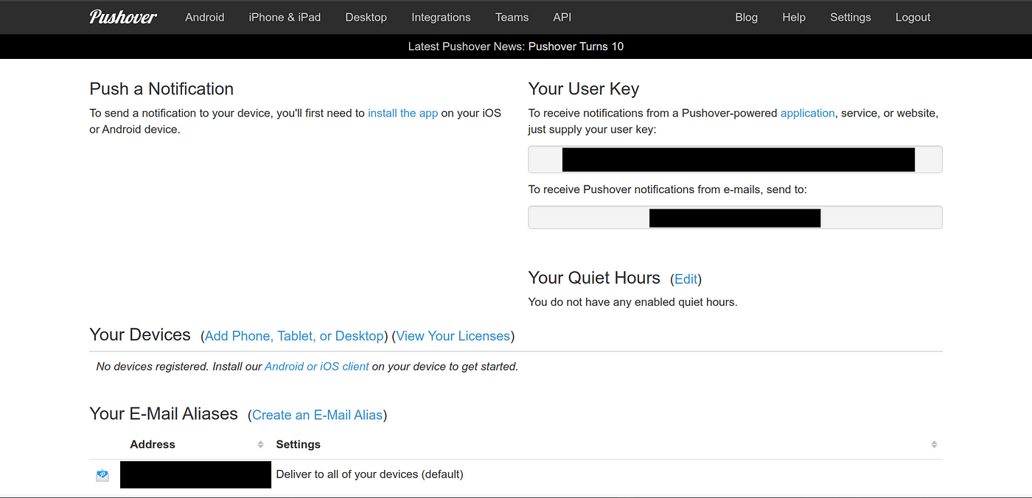Click the Address column header
Viewport: 1032px width, 498px height.
coord(153,444)
